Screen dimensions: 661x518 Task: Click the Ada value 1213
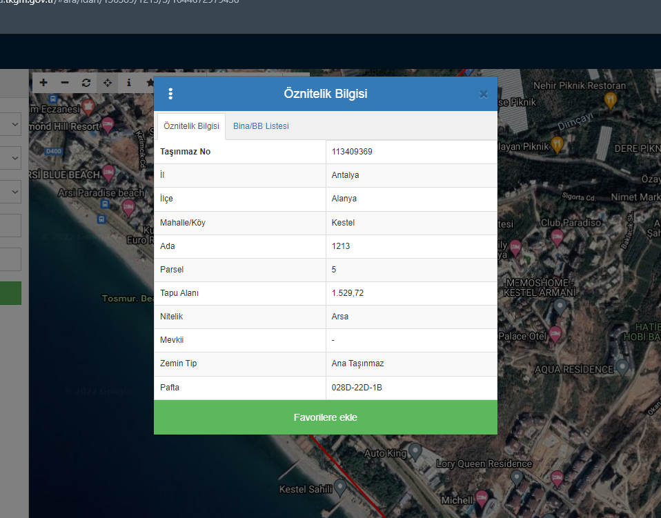[x=341, y=246]
